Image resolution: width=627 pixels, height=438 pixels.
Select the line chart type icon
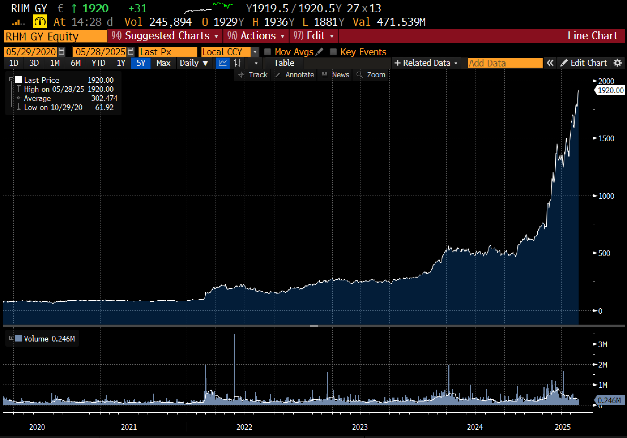click(223, 63)
